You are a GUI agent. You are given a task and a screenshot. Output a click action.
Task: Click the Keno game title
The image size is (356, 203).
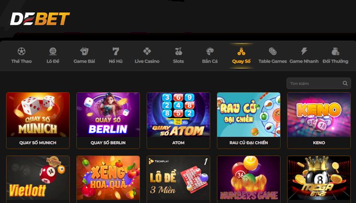pos(319,143)
